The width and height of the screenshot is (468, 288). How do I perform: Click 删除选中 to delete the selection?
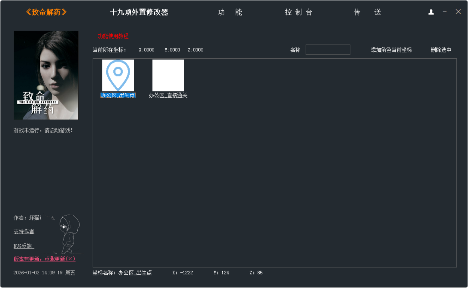click(x=441, y=50)
